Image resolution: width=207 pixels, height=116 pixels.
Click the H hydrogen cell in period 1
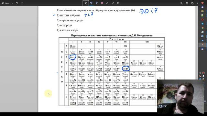click(x=73, y=46)
